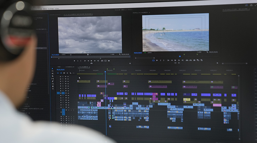257x143 pixels.
Task: Open Source monitor button editor plus
Action: 130,63
